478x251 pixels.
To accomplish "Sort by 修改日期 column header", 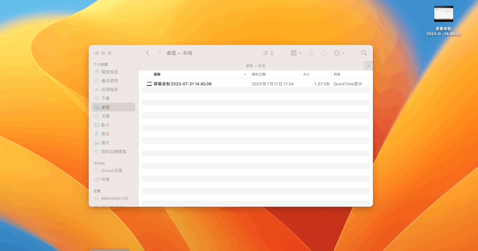I will [x=259, y=74].
